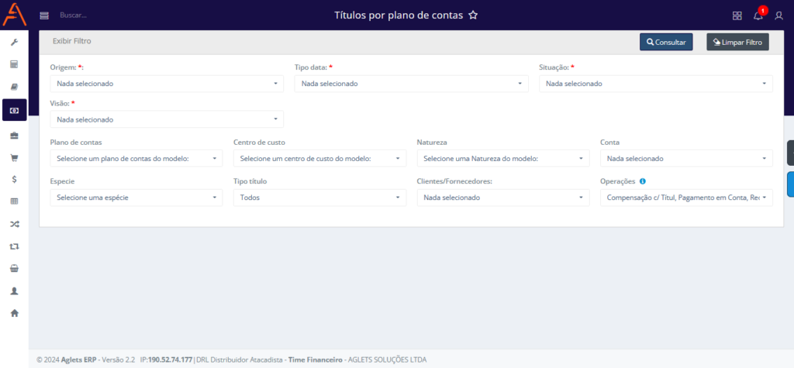The height and width of the screenshot is (368, 794).
Task: Open the Situação dropdown
Action: 656,84
